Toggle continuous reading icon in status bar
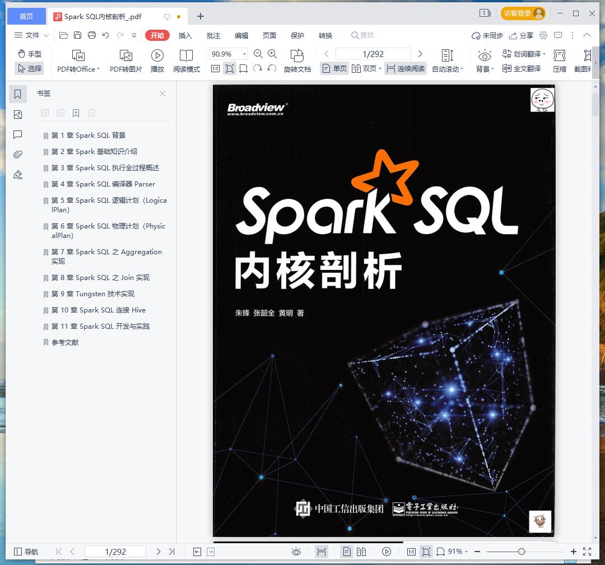The image size is (605, 565). click(x=322, y=552)
